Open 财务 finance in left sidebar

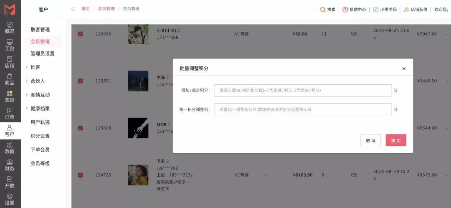click(x=10, y=165)
